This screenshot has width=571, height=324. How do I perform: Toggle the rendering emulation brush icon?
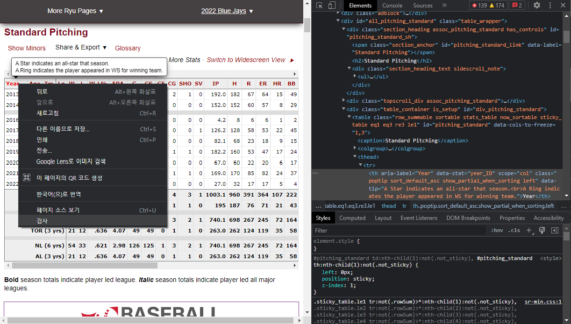click(x=542, y=231)
